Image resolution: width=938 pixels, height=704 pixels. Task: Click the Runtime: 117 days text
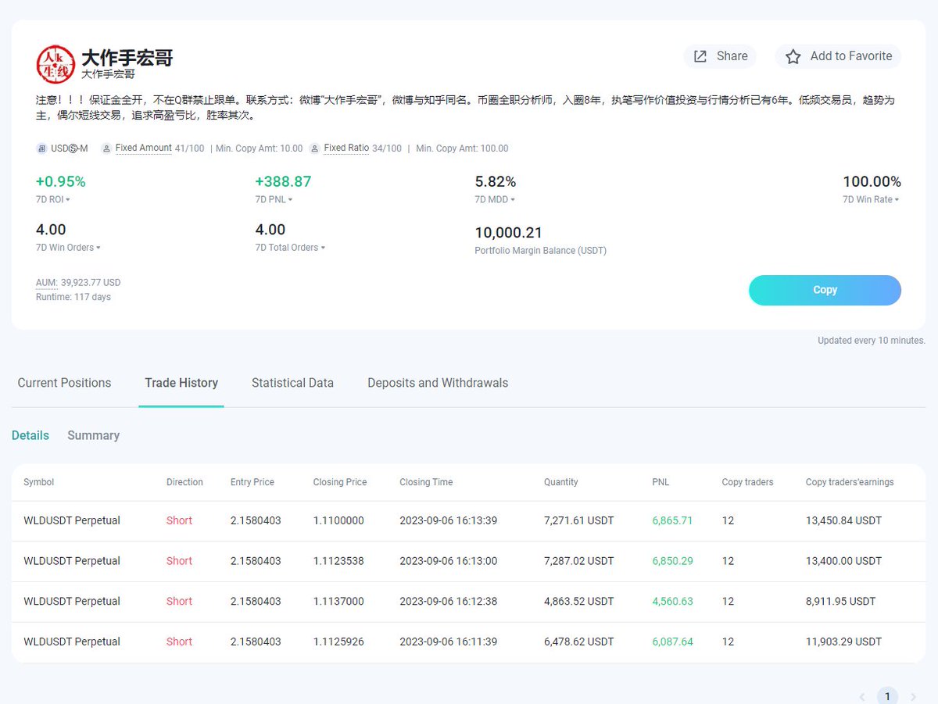[73, 297]
